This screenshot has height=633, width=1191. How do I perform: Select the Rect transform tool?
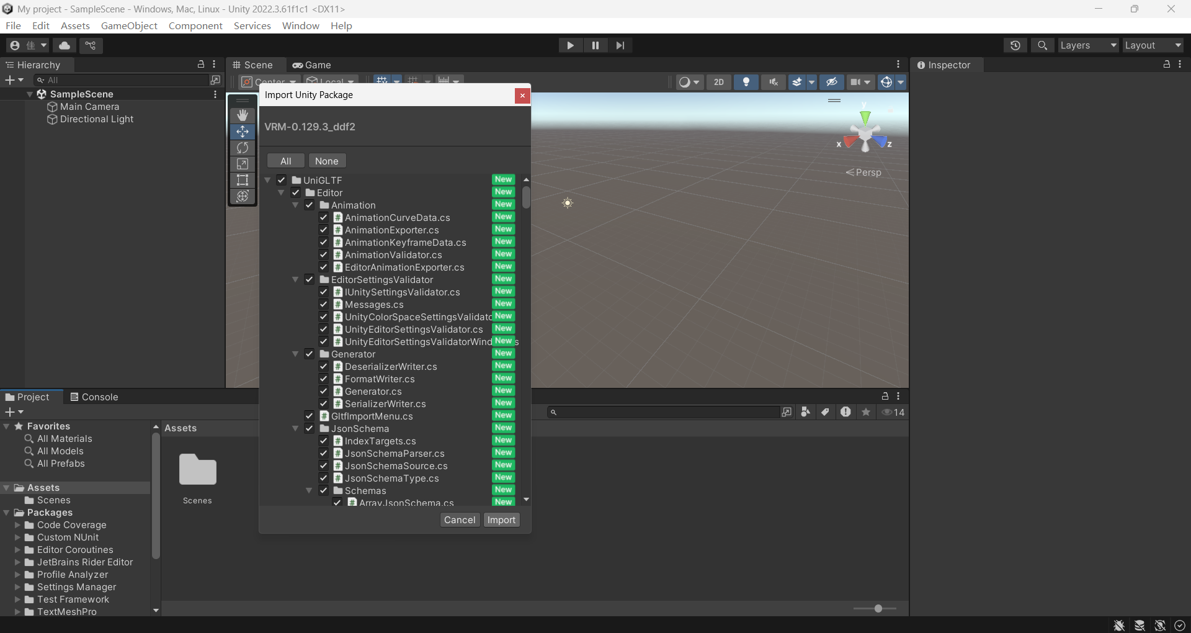click(243, 180)
